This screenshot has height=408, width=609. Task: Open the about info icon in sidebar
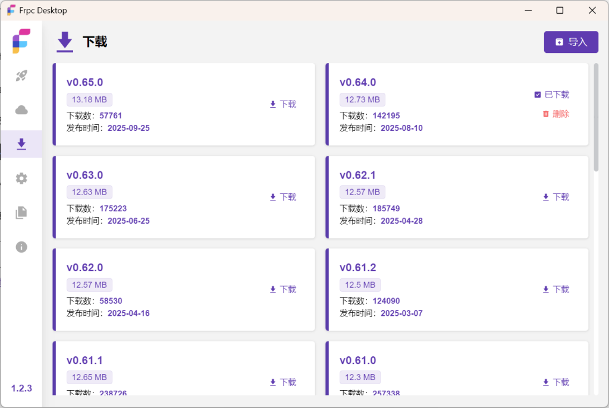pos(21,247)
